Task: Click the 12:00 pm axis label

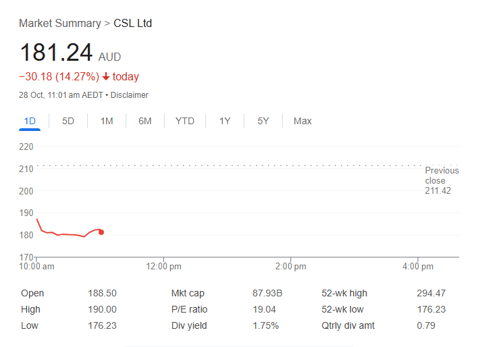Action: click(164, 267)
